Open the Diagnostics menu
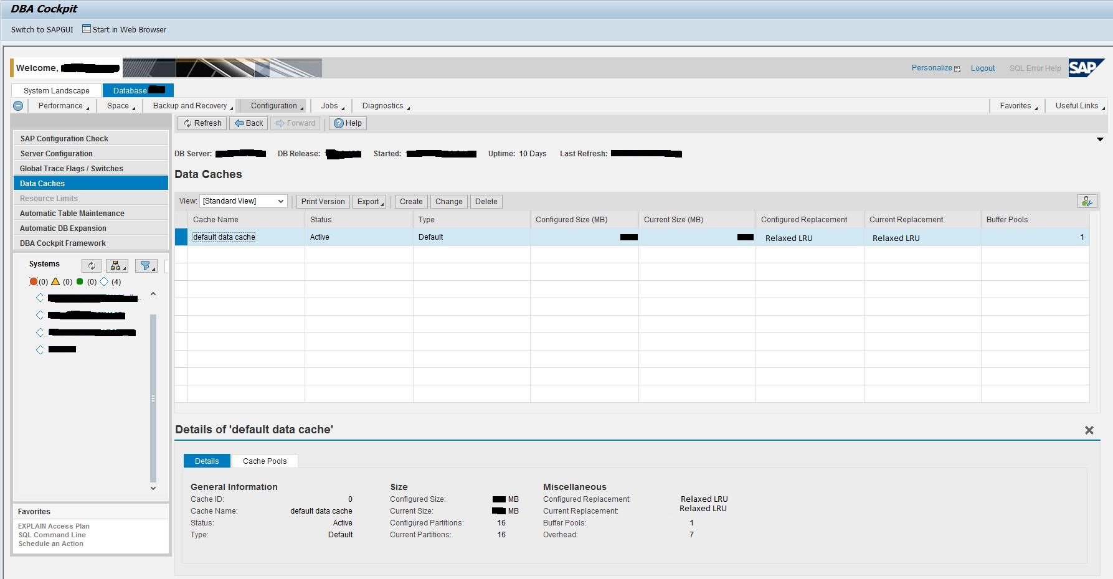 (386, 106)
